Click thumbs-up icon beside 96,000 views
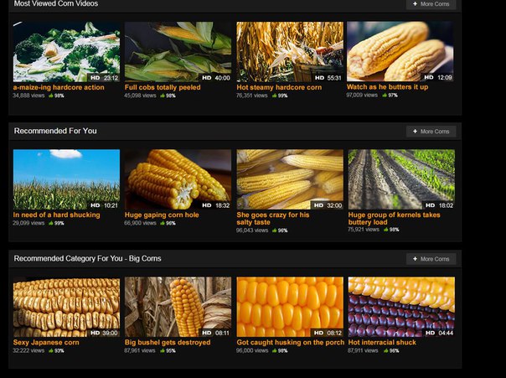The height and width of the screenshot is (378, 506). pos(274,350)
